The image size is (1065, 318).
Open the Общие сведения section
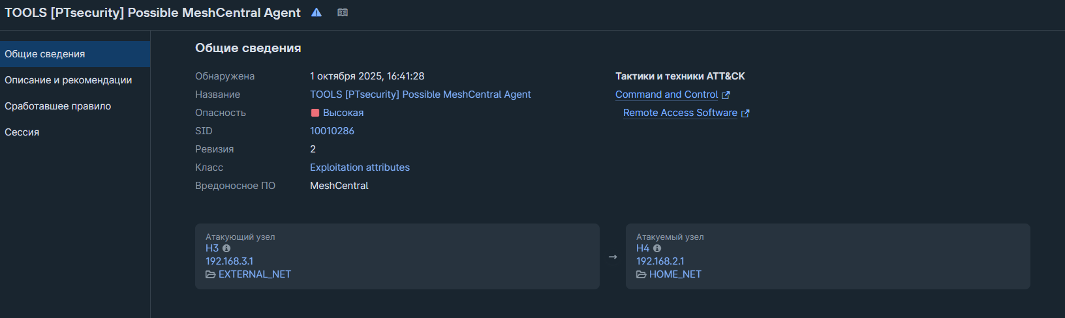click(x=45, y=54)
